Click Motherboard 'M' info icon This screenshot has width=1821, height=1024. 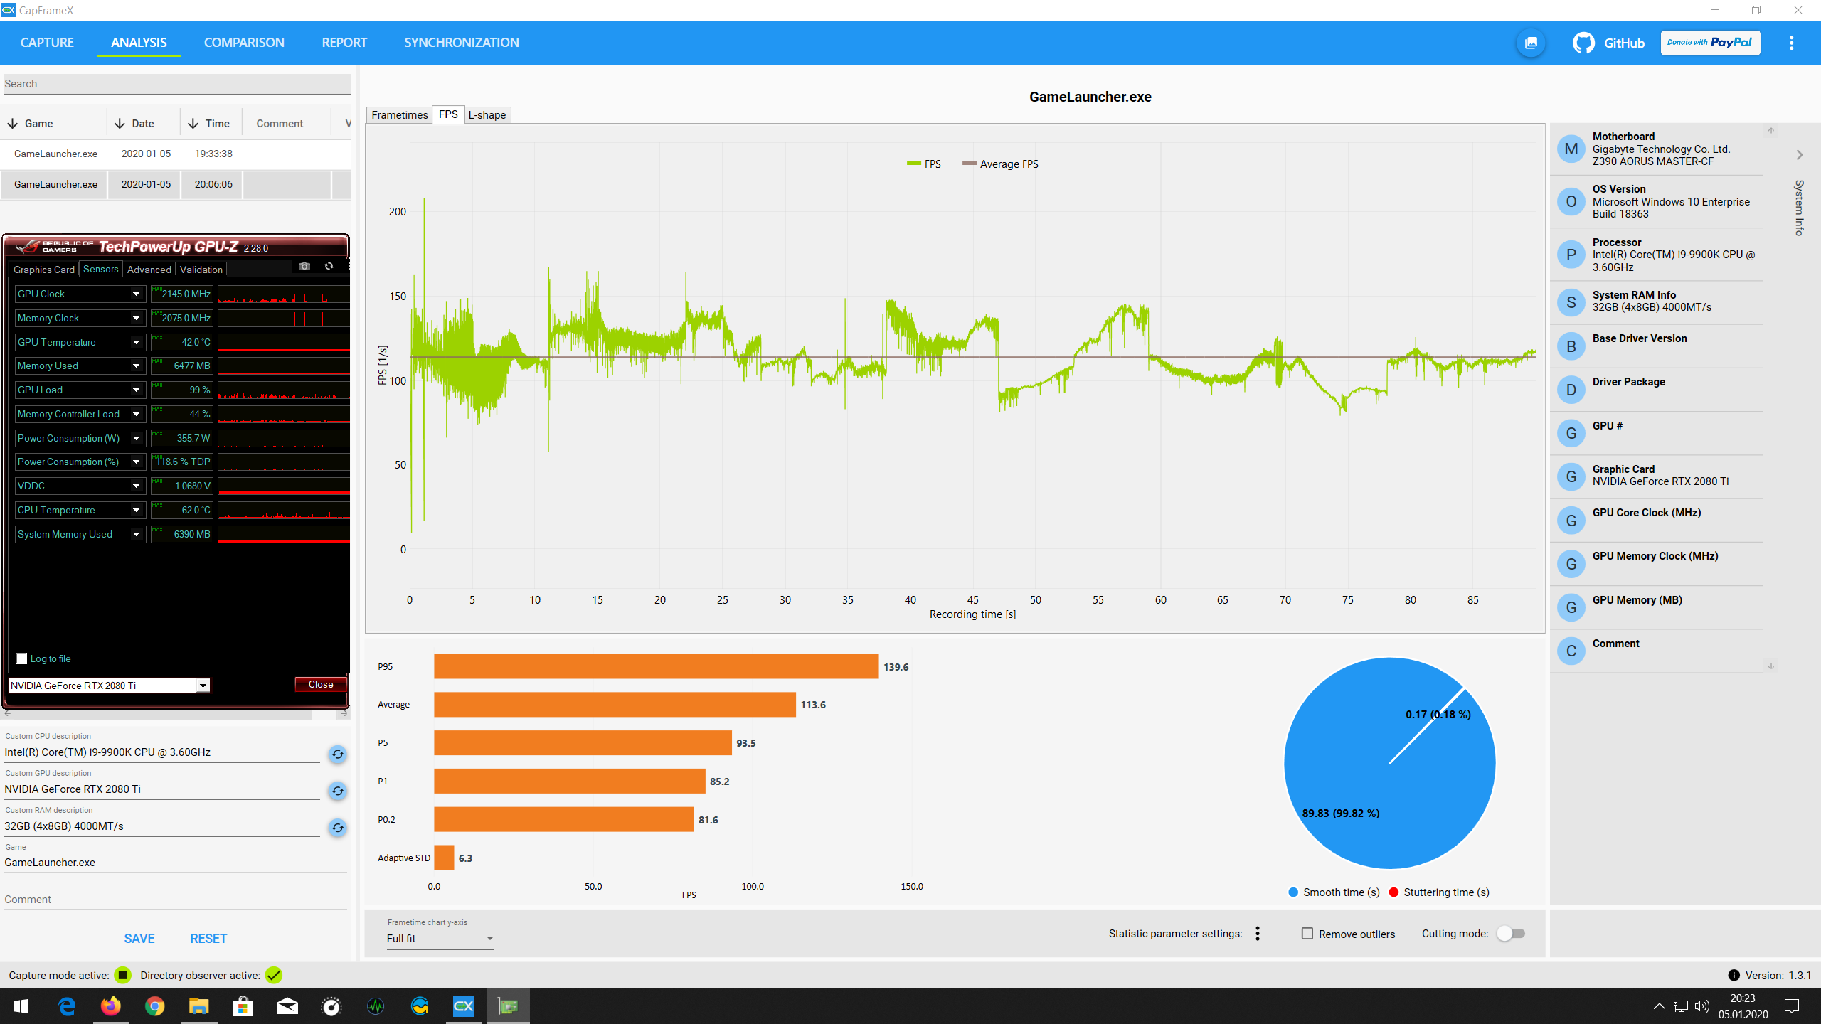click(1571, 149)
